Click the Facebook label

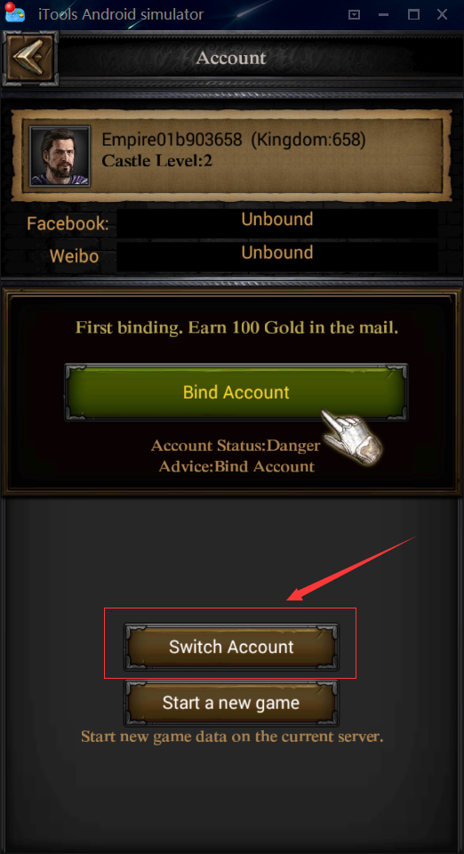(x=68, y=223)
